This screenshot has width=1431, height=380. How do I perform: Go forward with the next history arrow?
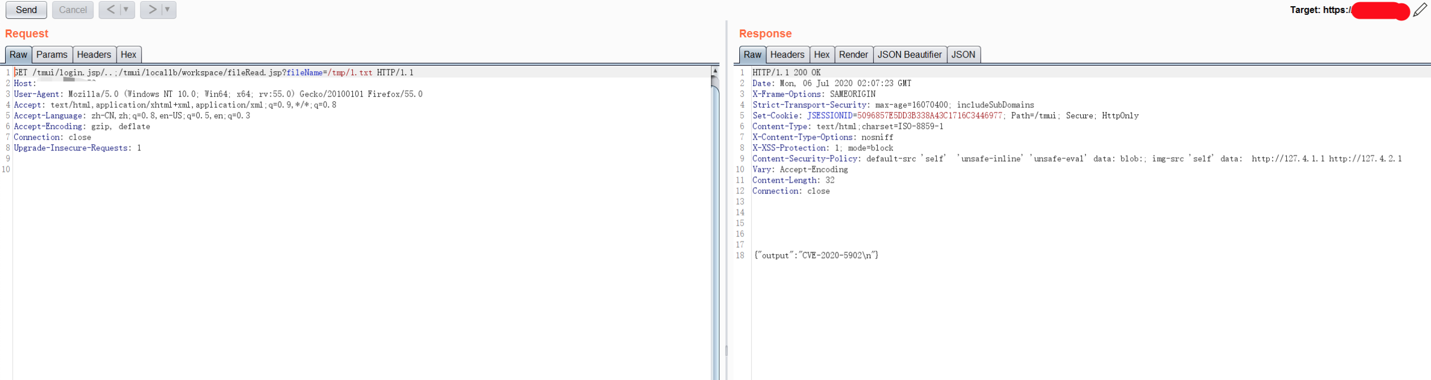[x=152, y=10]
